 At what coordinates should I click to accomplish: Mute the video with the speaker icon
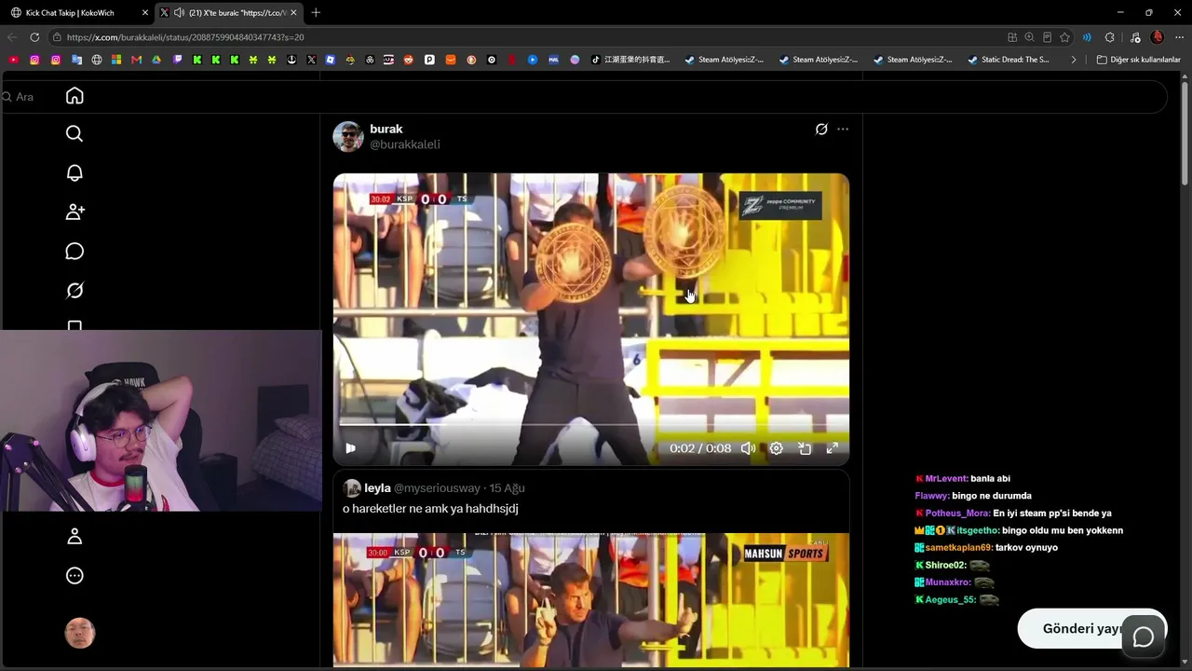click(748, 448)
